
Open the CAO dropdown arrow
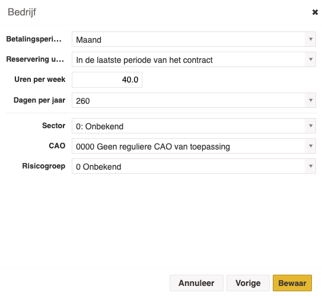[311, 146]
